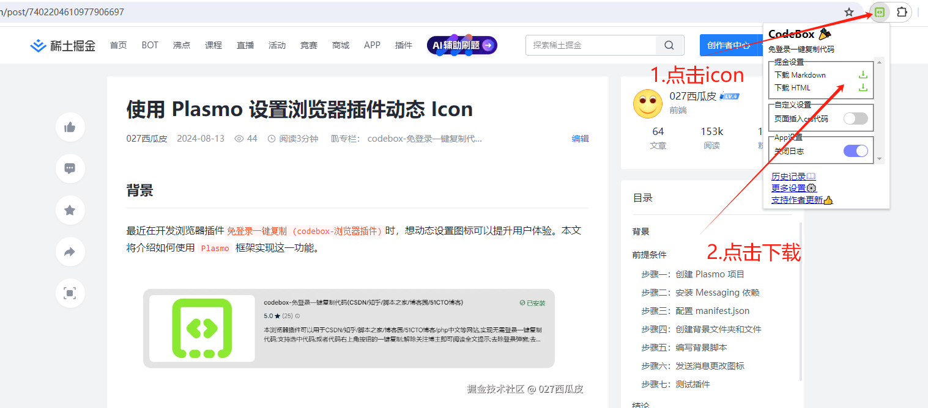Click the 阅读3分钟 reading time
Image resolution: width=928 pixels, height=408 pixels.
click(293, 139)
